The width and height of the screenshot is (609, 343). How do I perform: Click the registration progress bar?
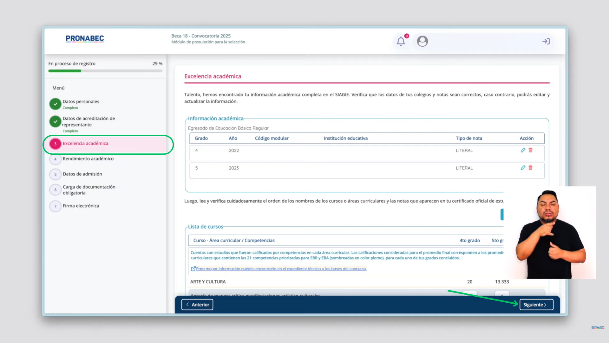tap(105, 71)
